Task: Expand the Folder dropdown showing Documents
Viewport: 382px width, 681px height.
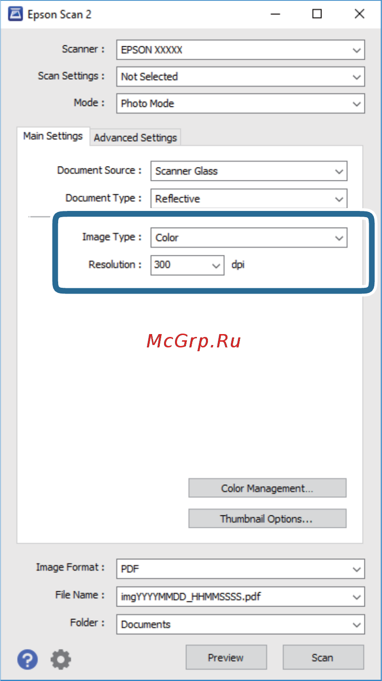Action: [241, 624]
